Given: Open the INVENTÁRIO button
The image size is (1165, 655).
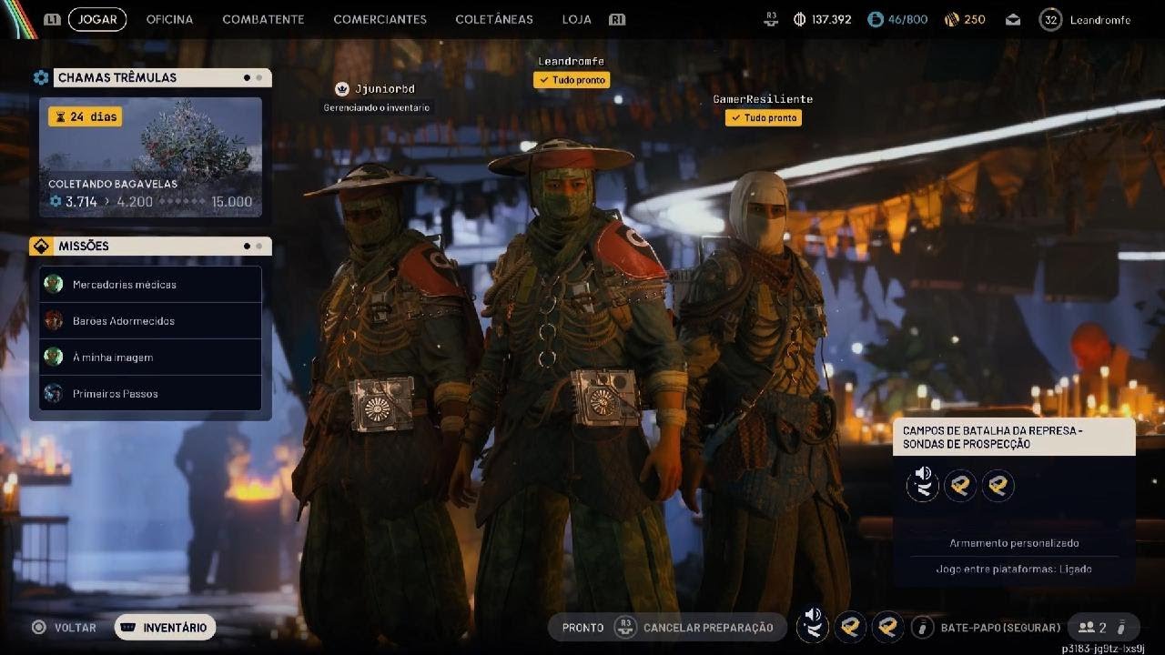Looking at the screenshot, I should [165, 627].
